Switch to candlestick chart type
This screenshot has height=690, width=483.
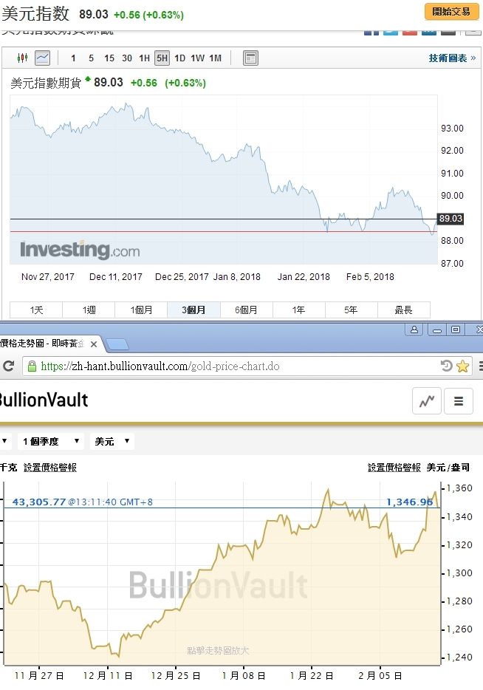[x=21, y=58]
